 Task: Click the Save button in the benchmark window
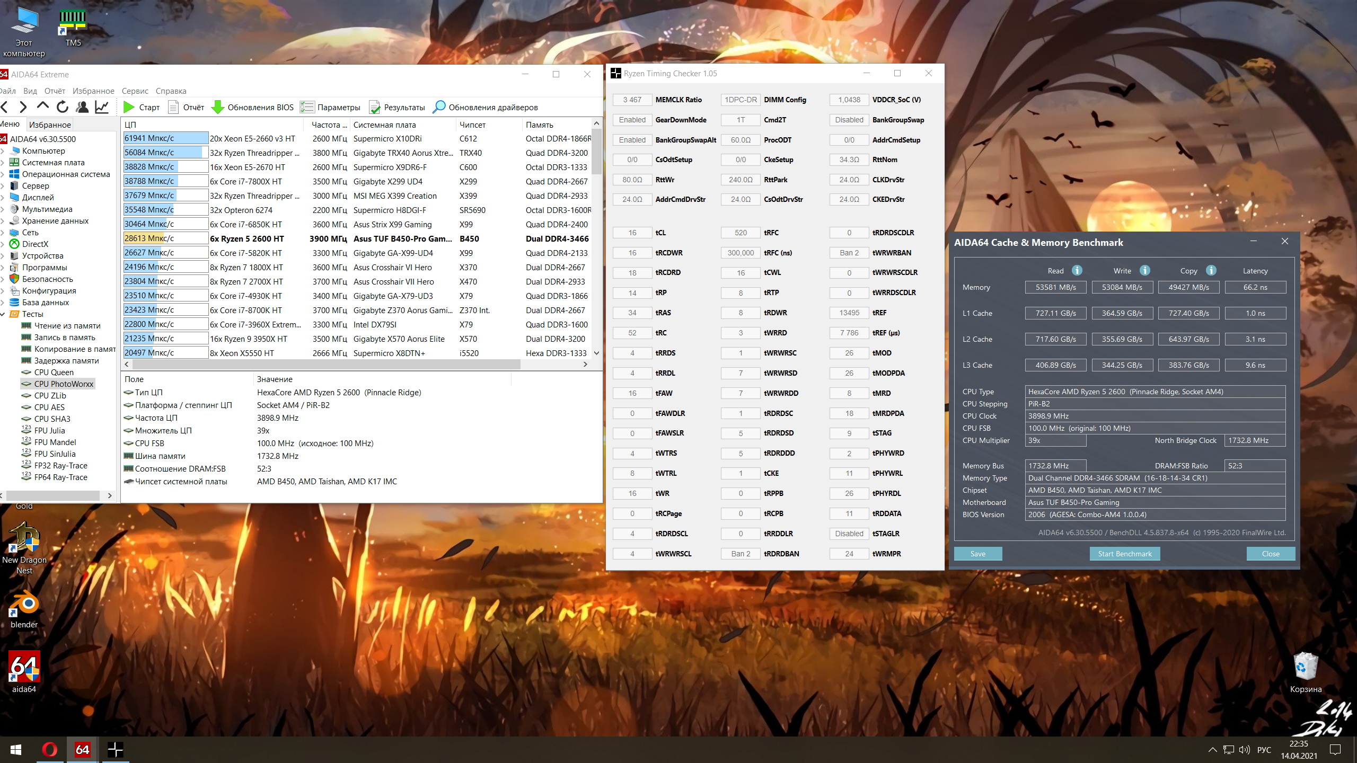pos(977,554)
